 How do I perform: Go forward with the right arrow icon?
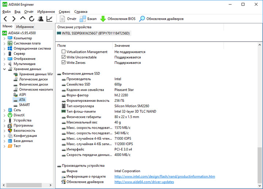(x=14, y=19)
